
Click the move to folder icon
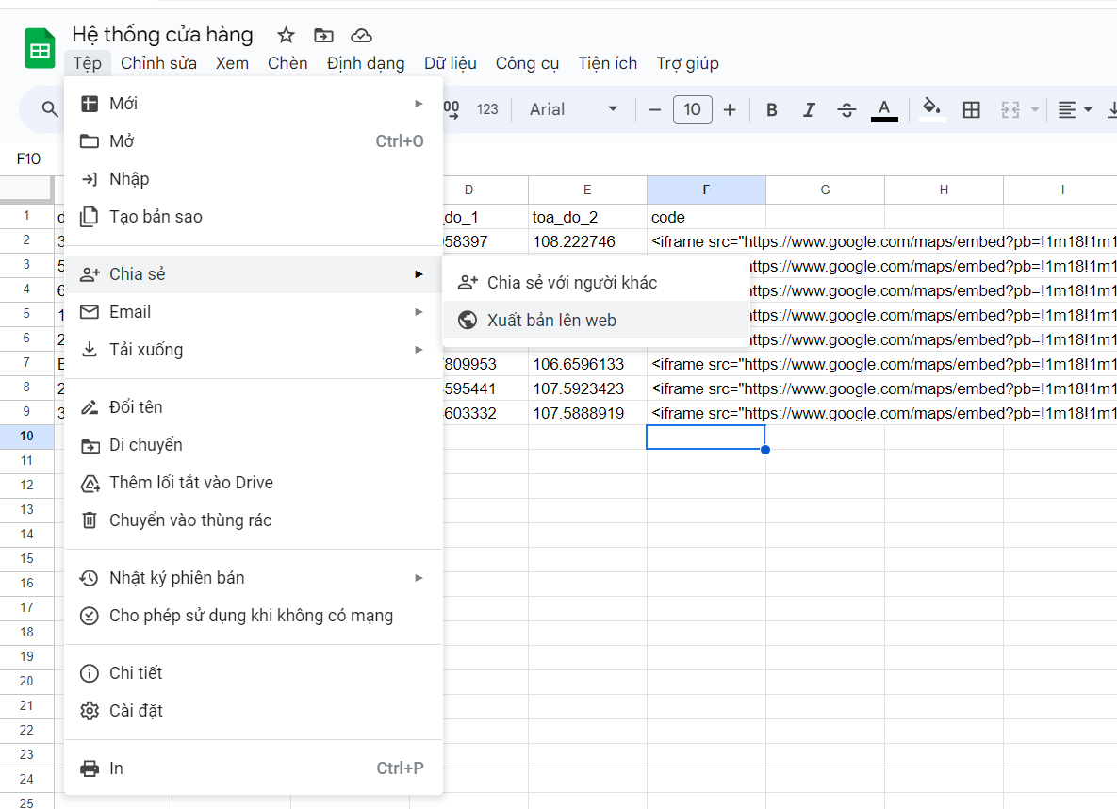(323, 35)
